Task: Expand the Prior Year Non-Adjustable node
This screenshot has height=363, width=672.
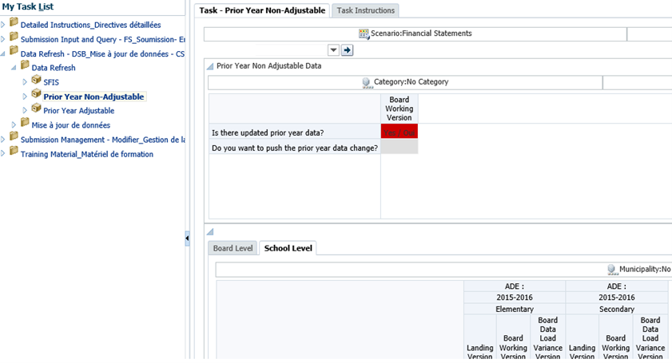Action: (25, 97)
